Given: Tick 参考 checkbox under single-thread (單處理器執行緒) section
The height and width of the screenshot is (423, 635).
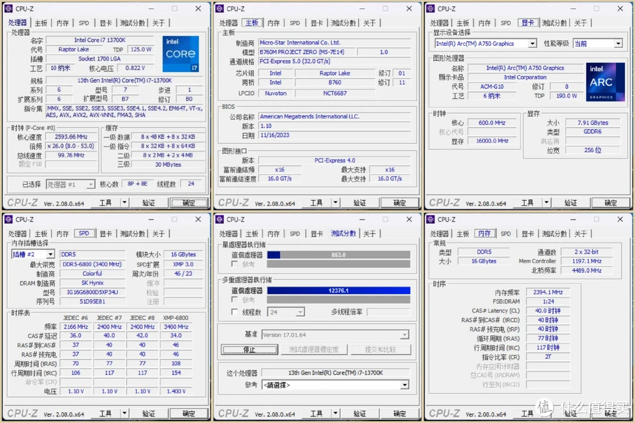Looking at the screenshot, I should tap(234, 264).
